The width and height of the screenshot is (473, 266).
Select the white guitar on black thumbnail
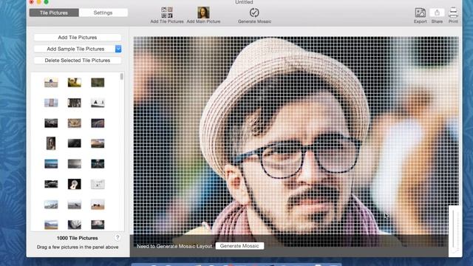click(x=74, y=184)
